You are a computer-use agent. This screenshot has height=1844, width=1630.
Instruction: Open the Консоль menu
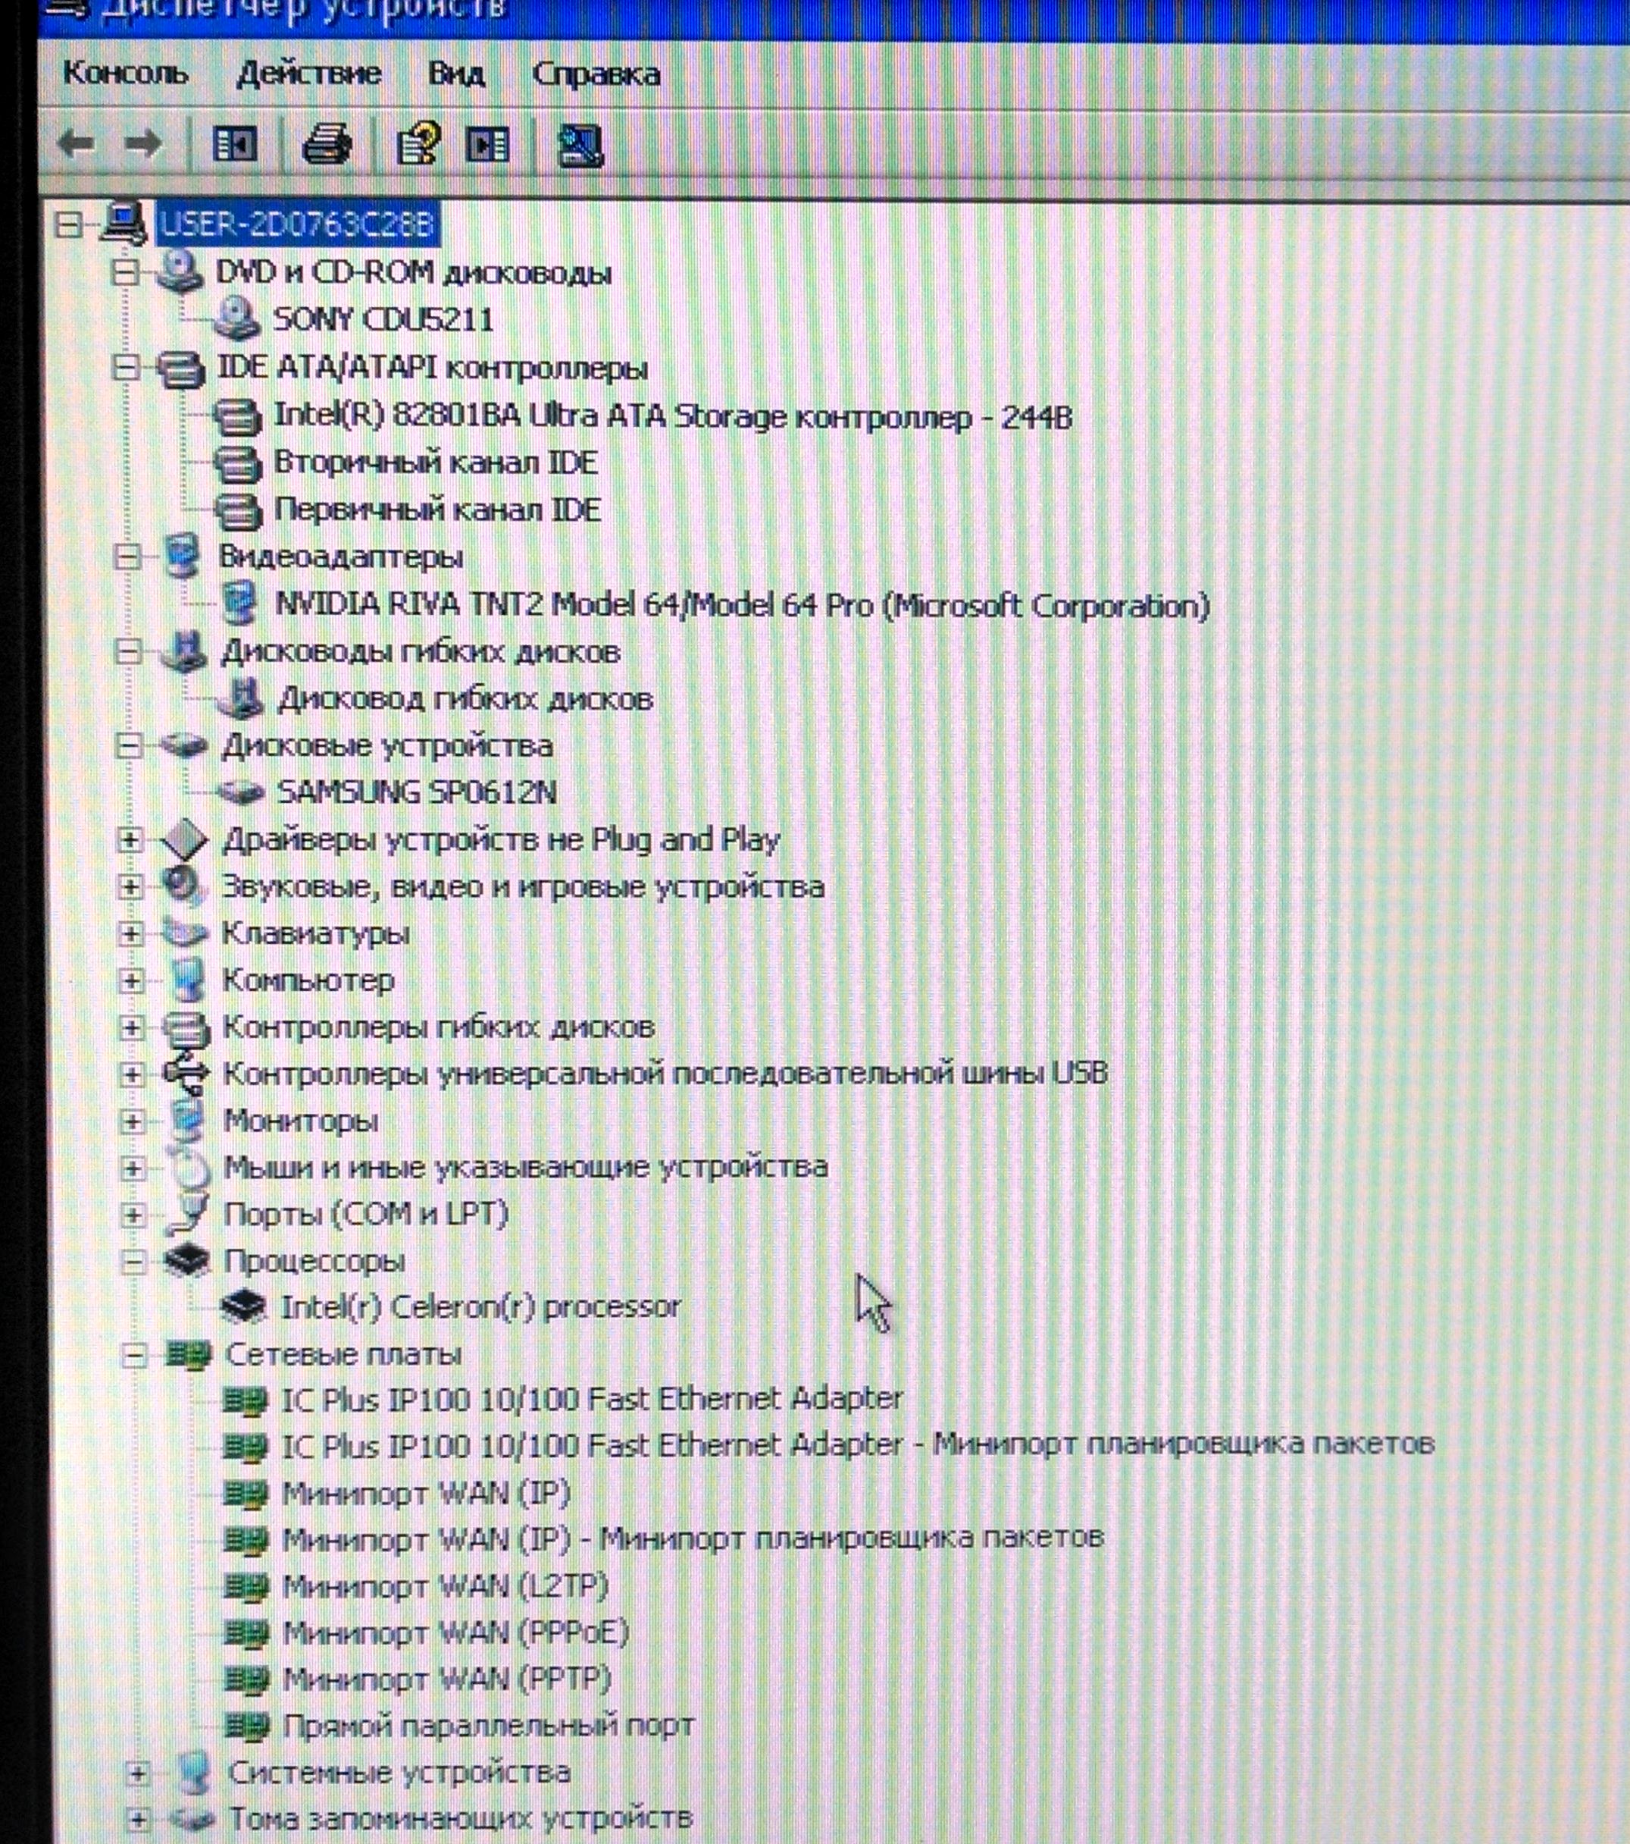125,73
